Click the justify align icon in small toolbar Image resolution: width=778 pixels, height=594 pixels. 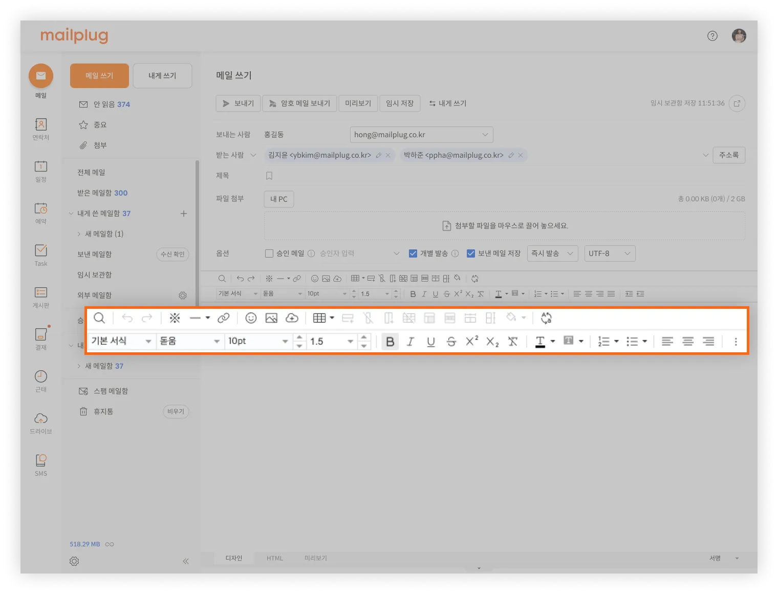coord(611,294)
